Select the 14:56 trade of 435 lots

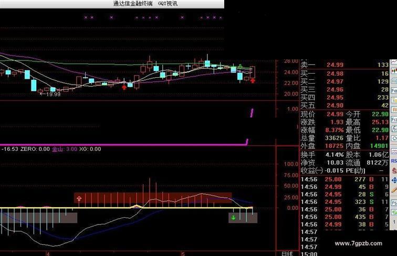coord(344,217)
